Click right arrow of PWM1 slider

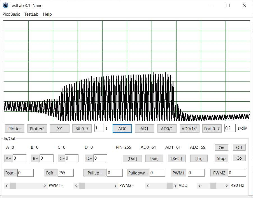point(45,185)
